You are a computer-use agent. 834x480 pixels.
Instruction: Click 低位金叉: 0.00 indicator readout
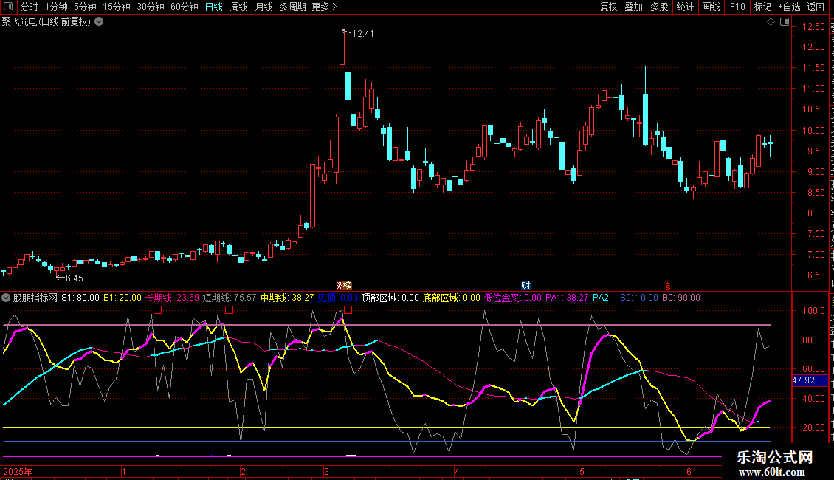[x=513, y=298]
